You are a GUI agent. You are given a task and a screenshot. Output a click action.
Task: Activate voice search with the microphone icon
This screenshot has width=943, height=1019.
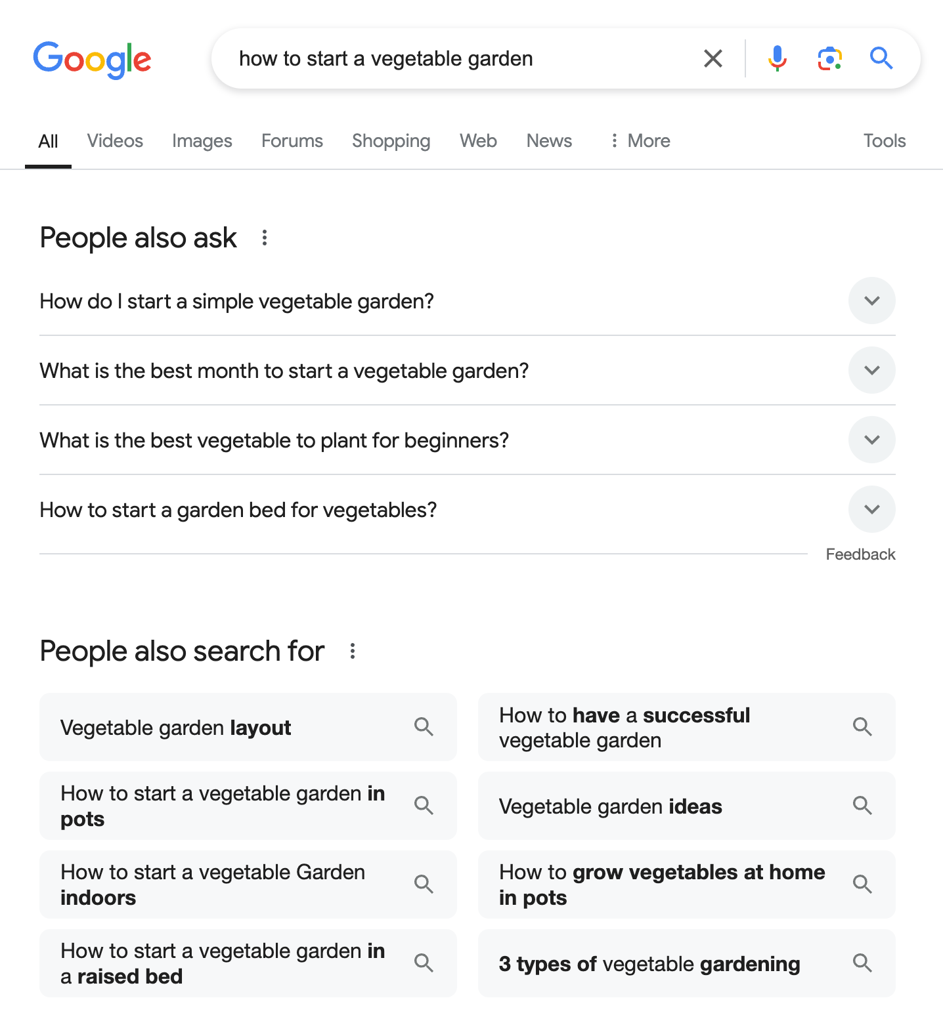778,58
